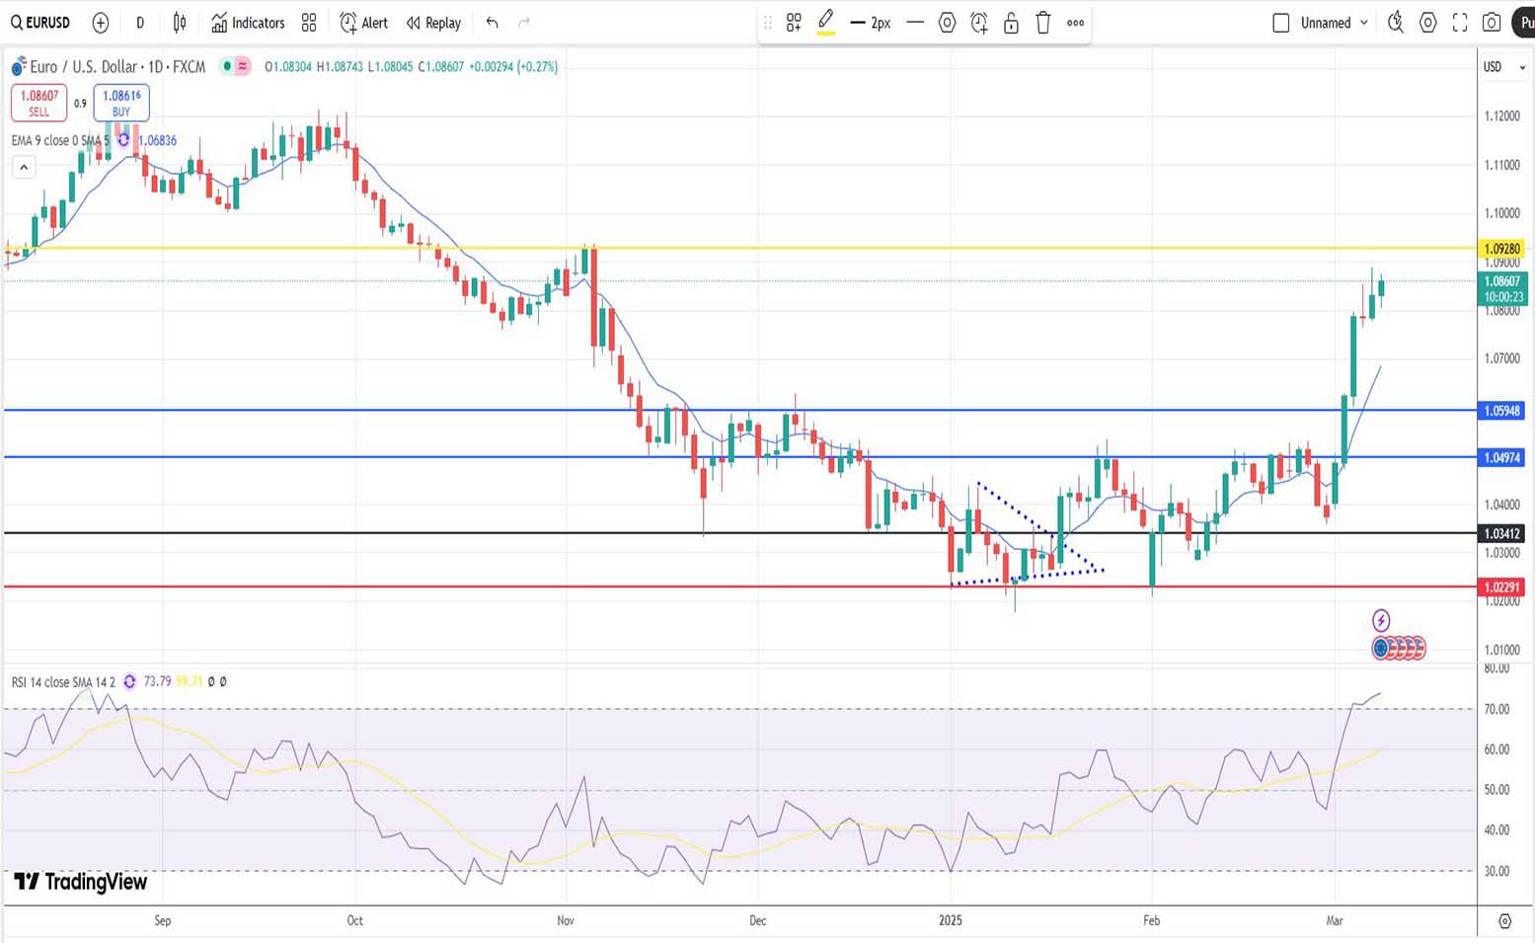Toggle the layout checkbox beside Unnamed
This screenshot has height=943, width=1535.
[1281, 23]
